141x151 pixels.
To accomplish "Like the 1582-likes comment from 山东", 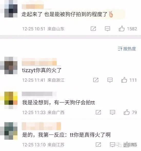I will click(x=122, y=29).
